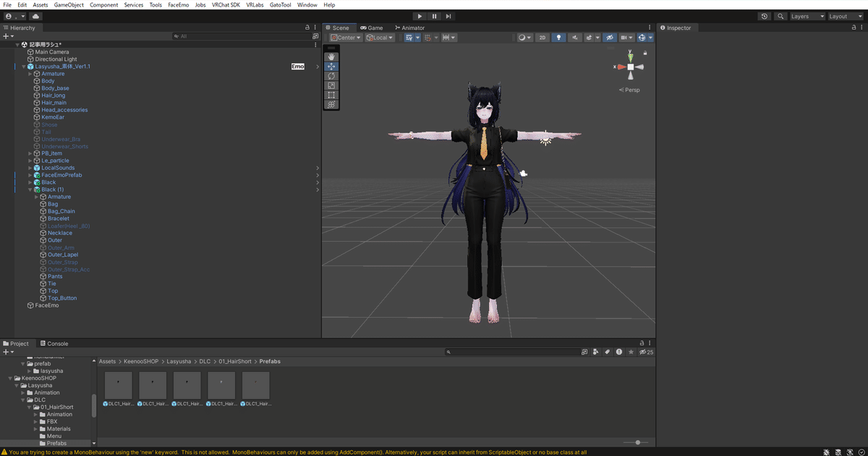Collapse the Lasyusha_素体_Ver1.1 object
868x456 pixels.
pyautogui.click(x=23, y=67)
